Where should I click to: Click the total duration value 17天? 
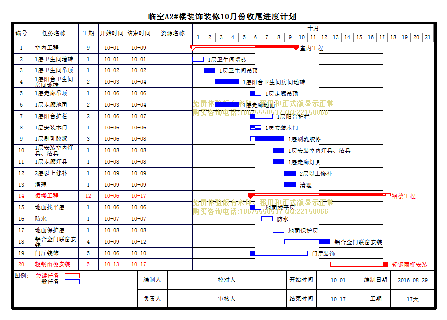(x=412, y=299)
